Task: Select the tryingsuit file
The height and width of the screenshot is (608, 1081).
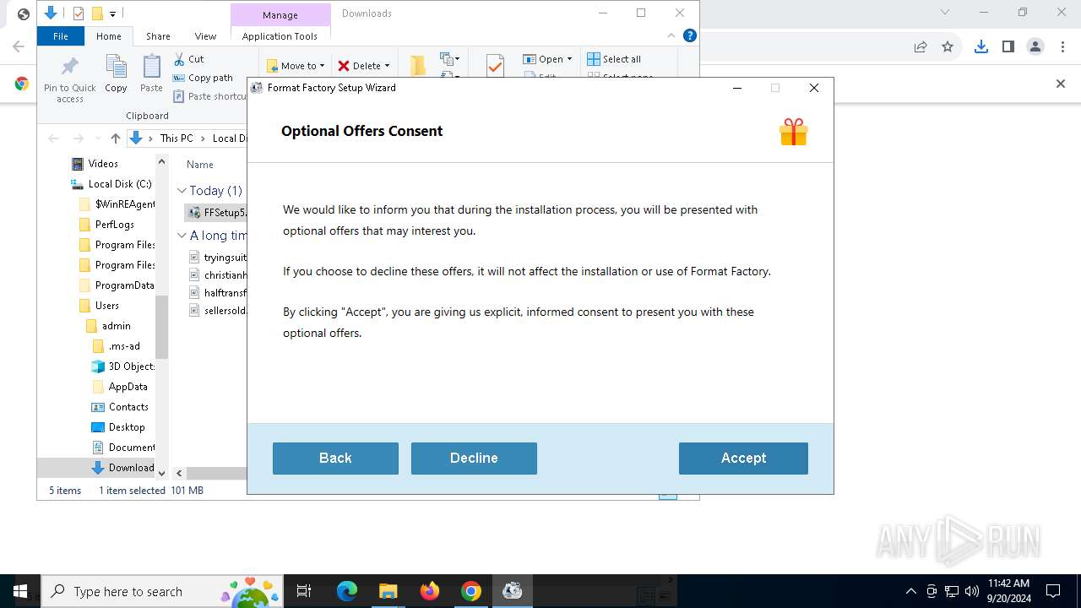Action: [218, 257]
